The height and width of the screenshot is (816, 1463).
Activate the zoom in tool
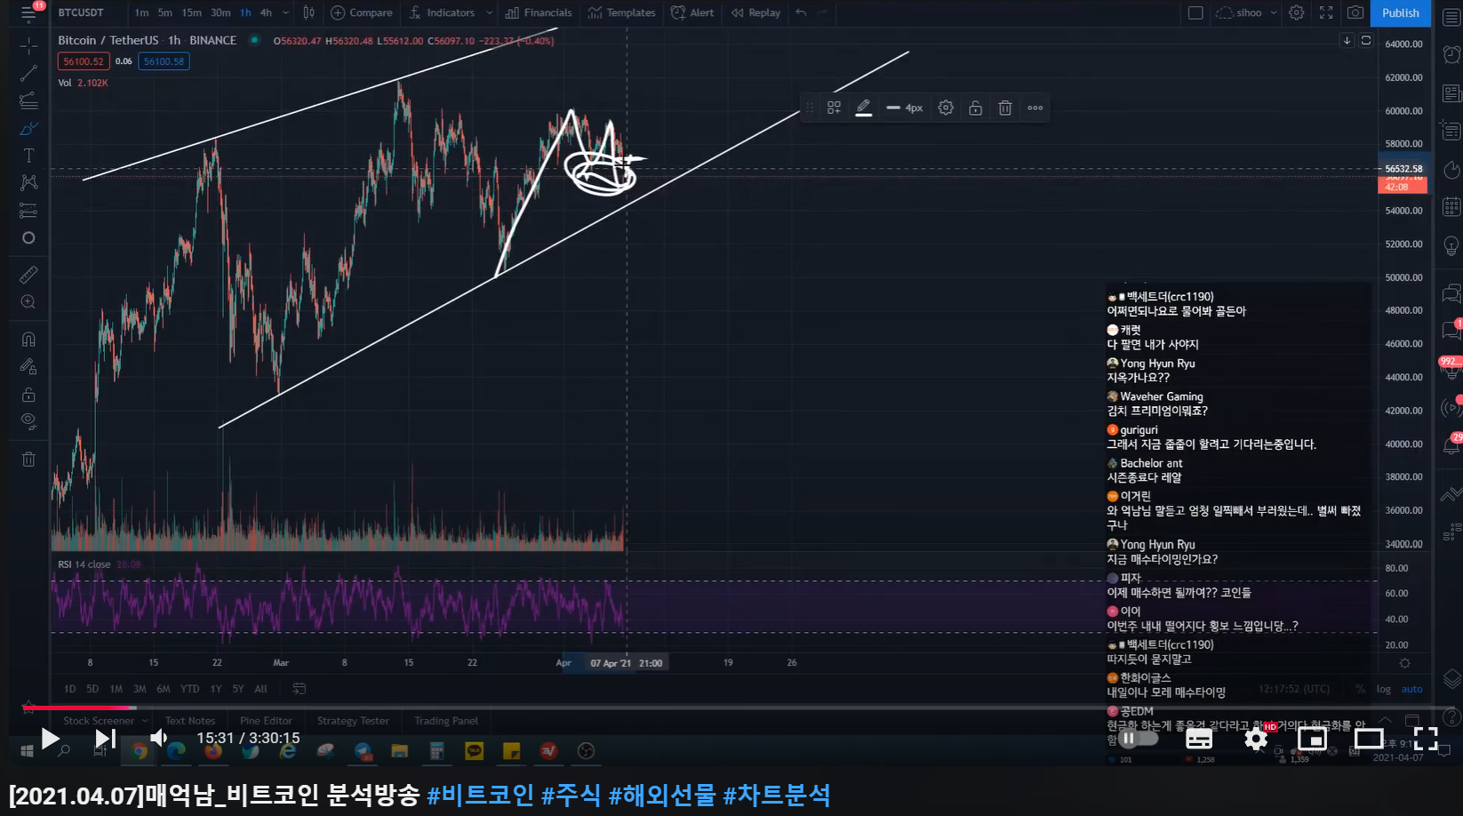pyautogui.click(x=28, y=302)
